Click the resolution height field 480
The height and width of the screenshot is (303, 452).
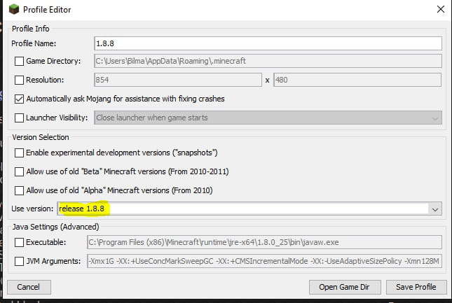[357, 80]
